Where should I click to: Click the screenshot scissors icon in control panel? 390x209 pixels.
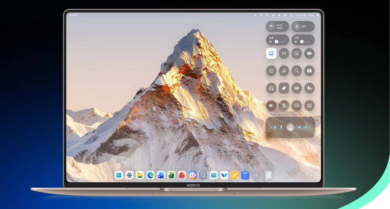(296, 53)
